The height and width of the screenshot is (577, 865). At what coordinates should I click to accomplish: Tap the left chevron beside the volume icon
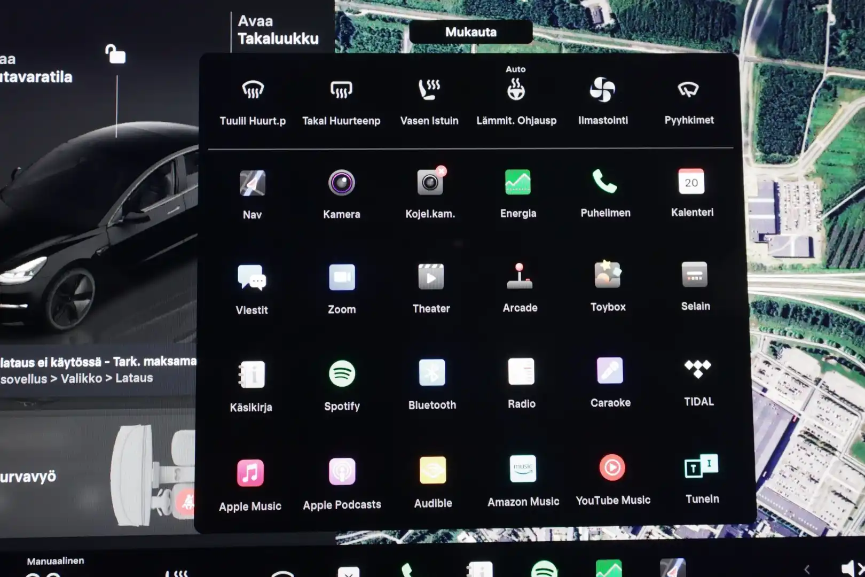(807, 570)
